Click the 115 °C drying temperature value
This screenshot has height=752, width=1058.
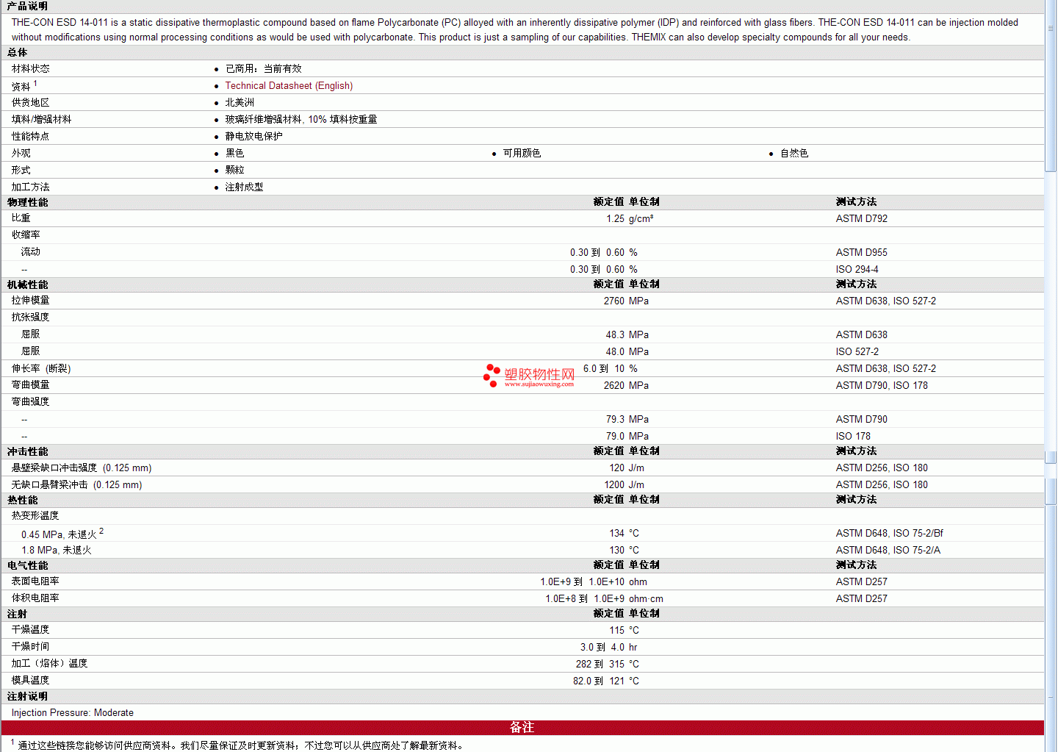(624, 630)
